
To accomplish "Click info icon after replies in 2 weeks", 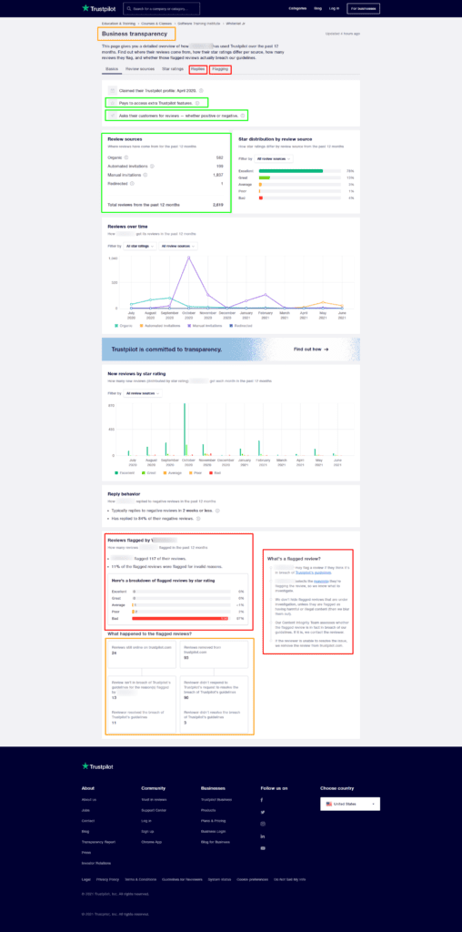I will tap(217, 511).
